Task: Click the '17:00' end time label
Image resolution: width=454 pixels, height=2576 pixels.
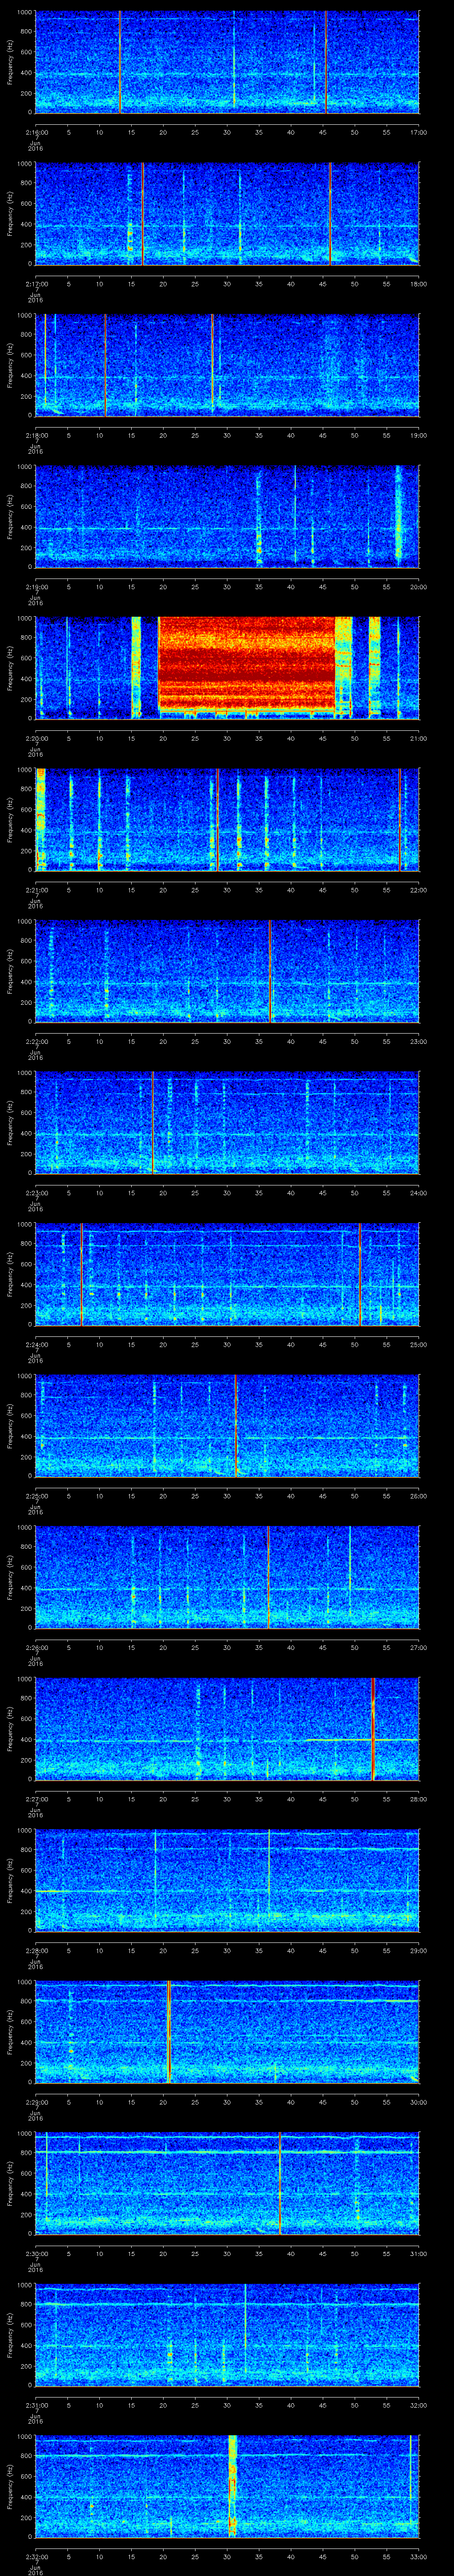Action: click(419, 132)
